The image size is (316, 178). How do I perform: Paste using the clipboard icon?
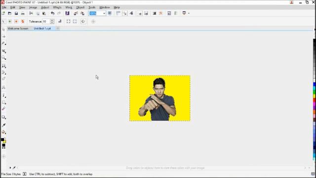pyautogui.click(x=44, y=13)
